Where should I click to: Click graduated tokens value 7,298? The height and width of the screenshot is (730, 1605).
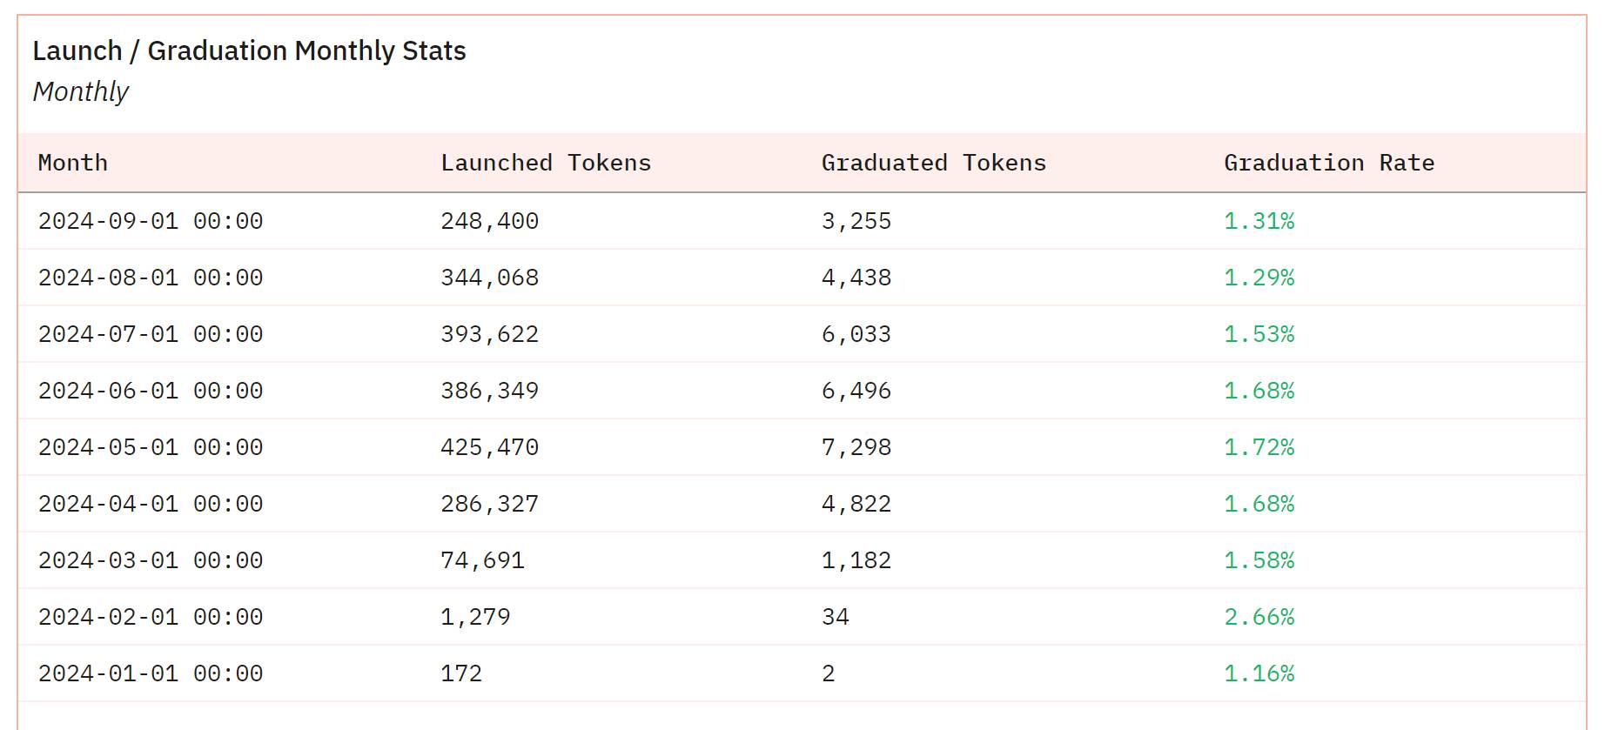856,447
